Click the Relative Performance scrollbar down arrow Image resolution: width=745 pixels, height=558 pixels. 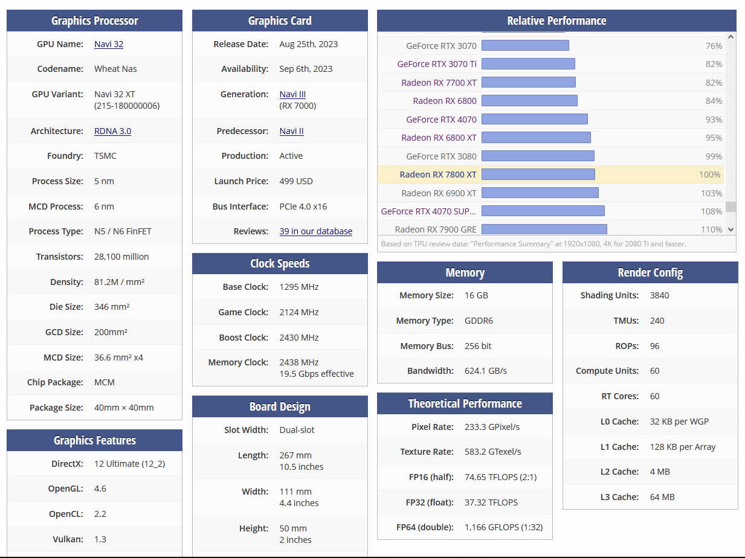731,229
